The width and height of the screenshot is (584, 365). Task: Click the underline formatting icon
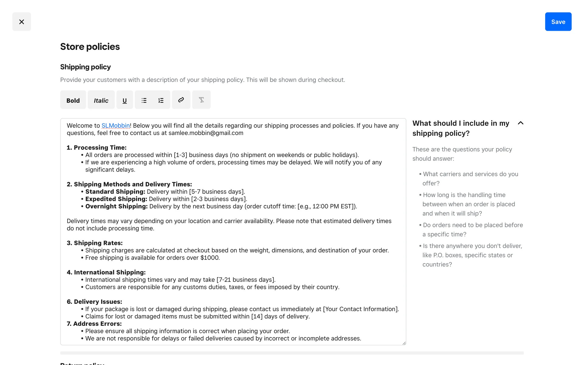click(x=124, y=100)
